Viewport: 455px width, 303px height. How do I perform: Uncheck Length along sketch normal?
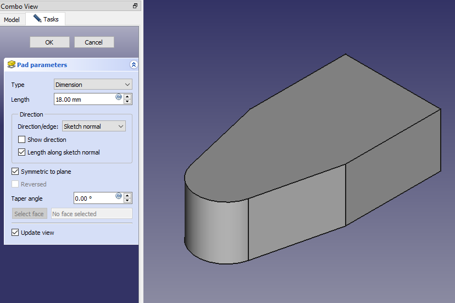click(x=22, y=152)
